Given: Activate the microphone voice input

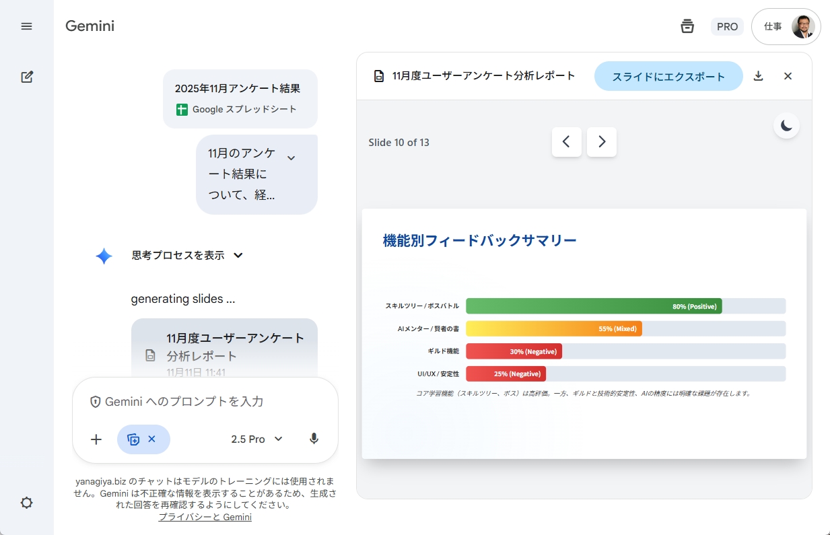Looking at the screenshot, I should [314, 439].
